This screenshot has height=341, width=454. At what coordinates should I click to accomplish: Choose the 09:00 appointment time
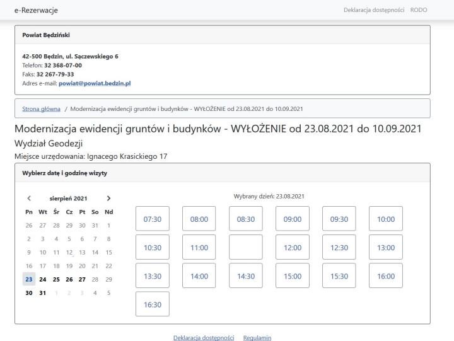pos(292,219)
